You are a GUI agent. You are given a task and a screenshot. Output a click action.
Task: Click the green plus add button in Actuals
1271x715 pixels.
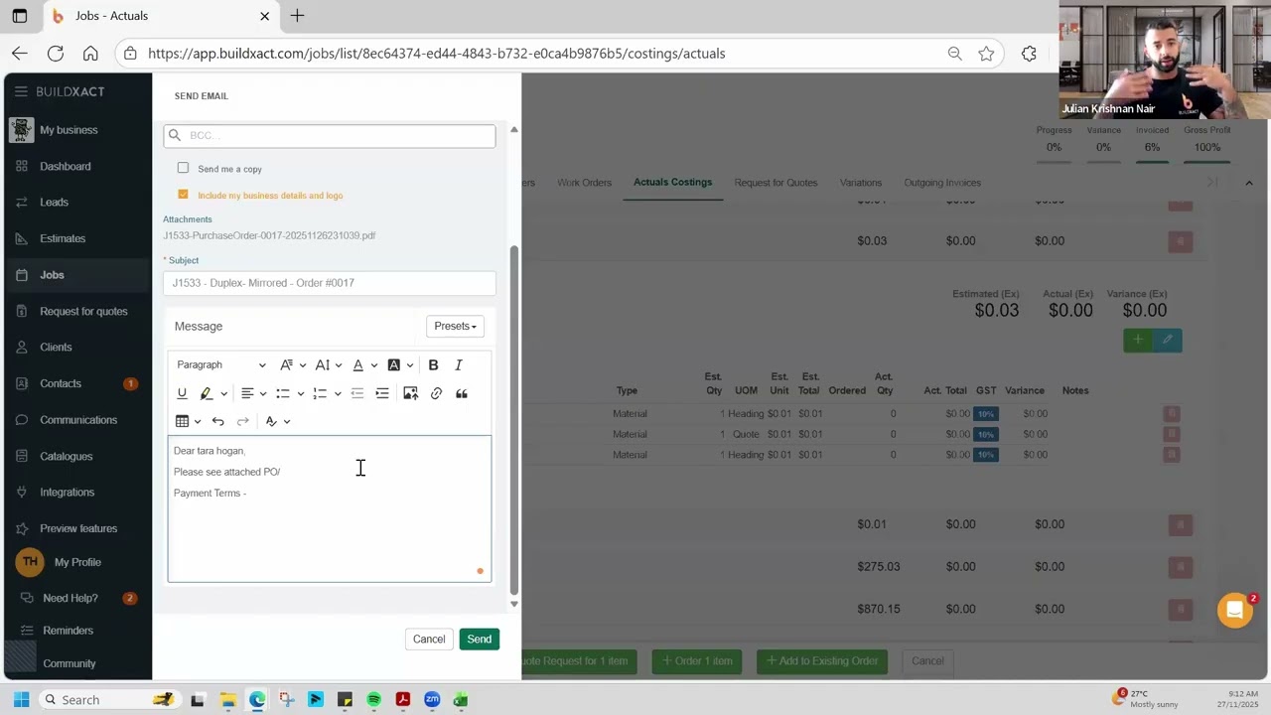pos(1138,341)
